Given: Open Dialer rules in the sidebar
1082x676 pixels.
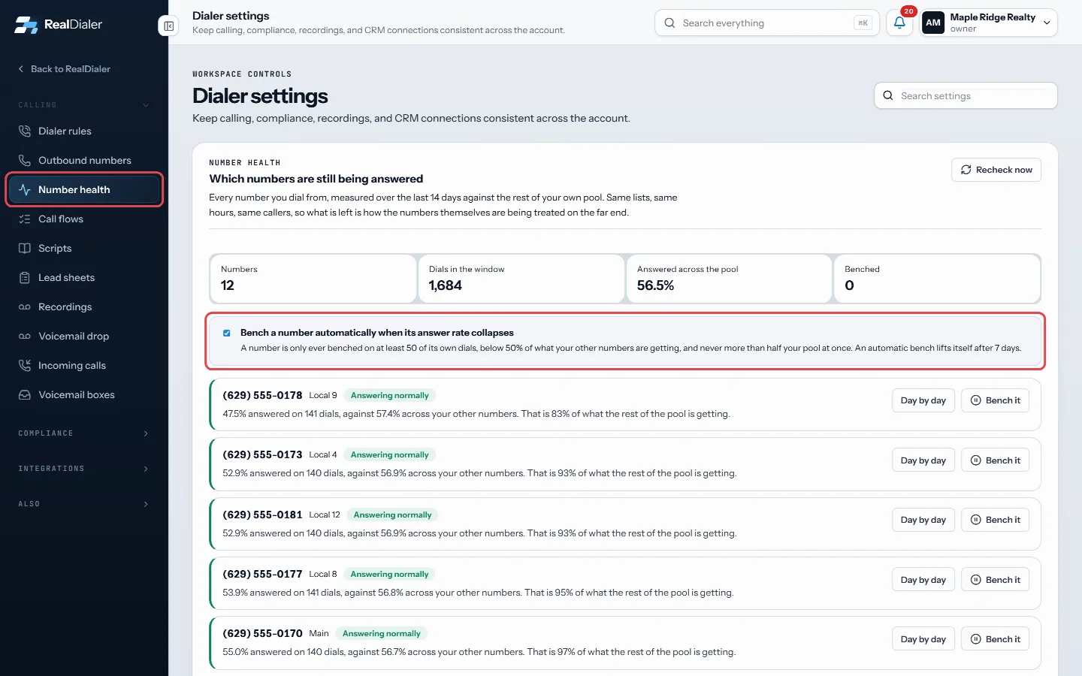Looking at the screenshot, I should tap(84, 131).
